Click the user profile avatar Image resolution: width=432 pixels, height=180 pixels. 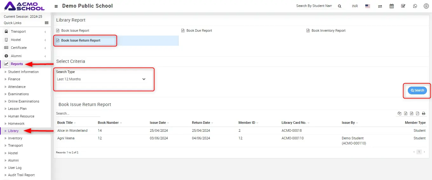point(426,6)
